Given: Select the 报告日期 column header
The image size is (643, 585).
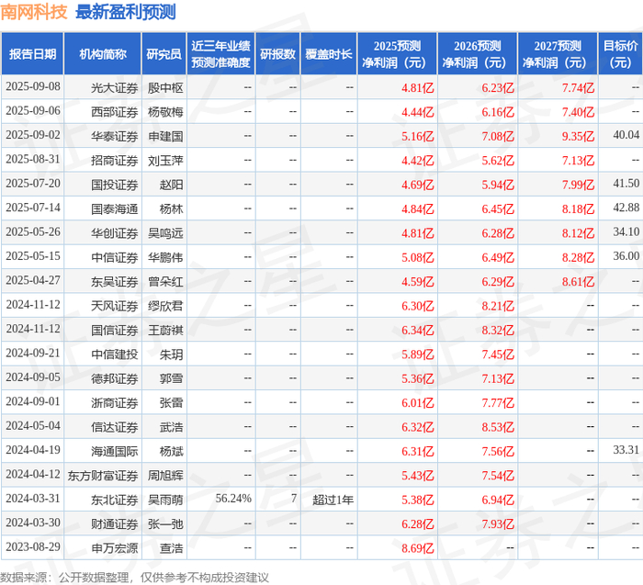Looking at the screenshot, I should [32, 54].
